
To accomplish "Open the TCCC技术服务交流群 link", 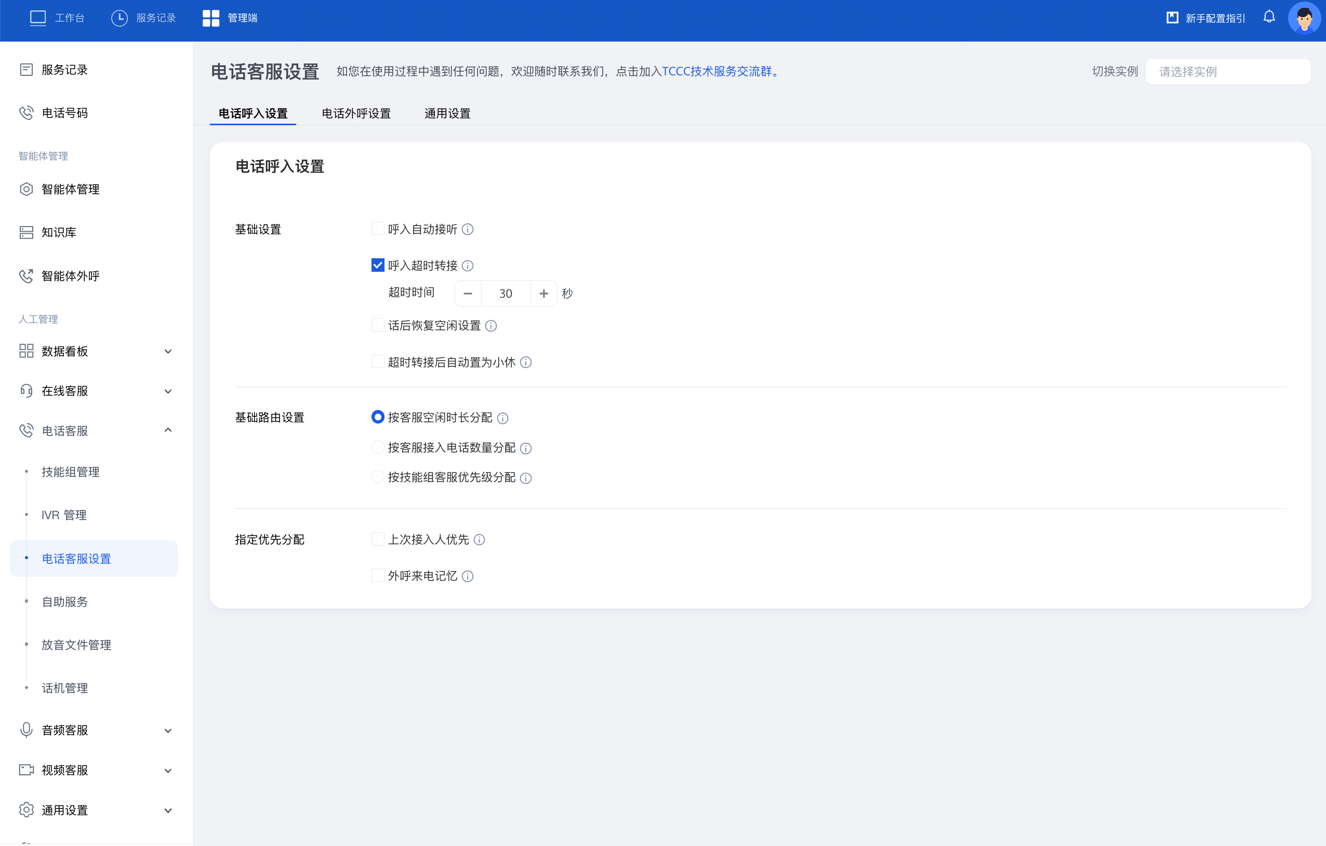I will point(717,72).
